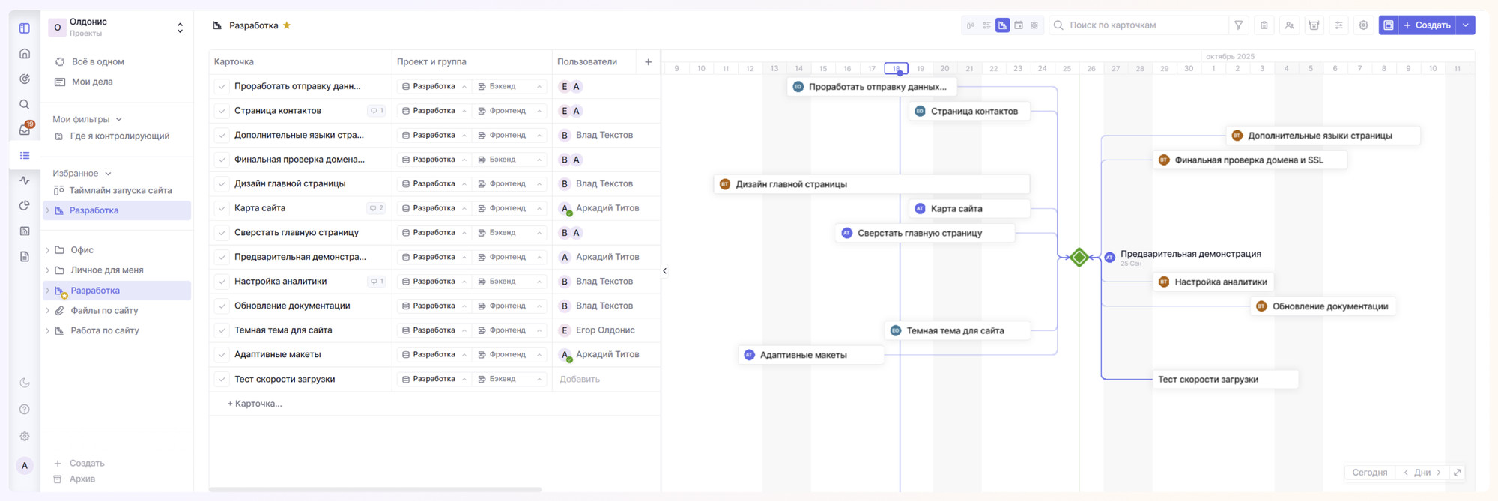Select 'Мои дела' in the sidebar
This screenshot has height=501, width=1498.
coord(92,82)
